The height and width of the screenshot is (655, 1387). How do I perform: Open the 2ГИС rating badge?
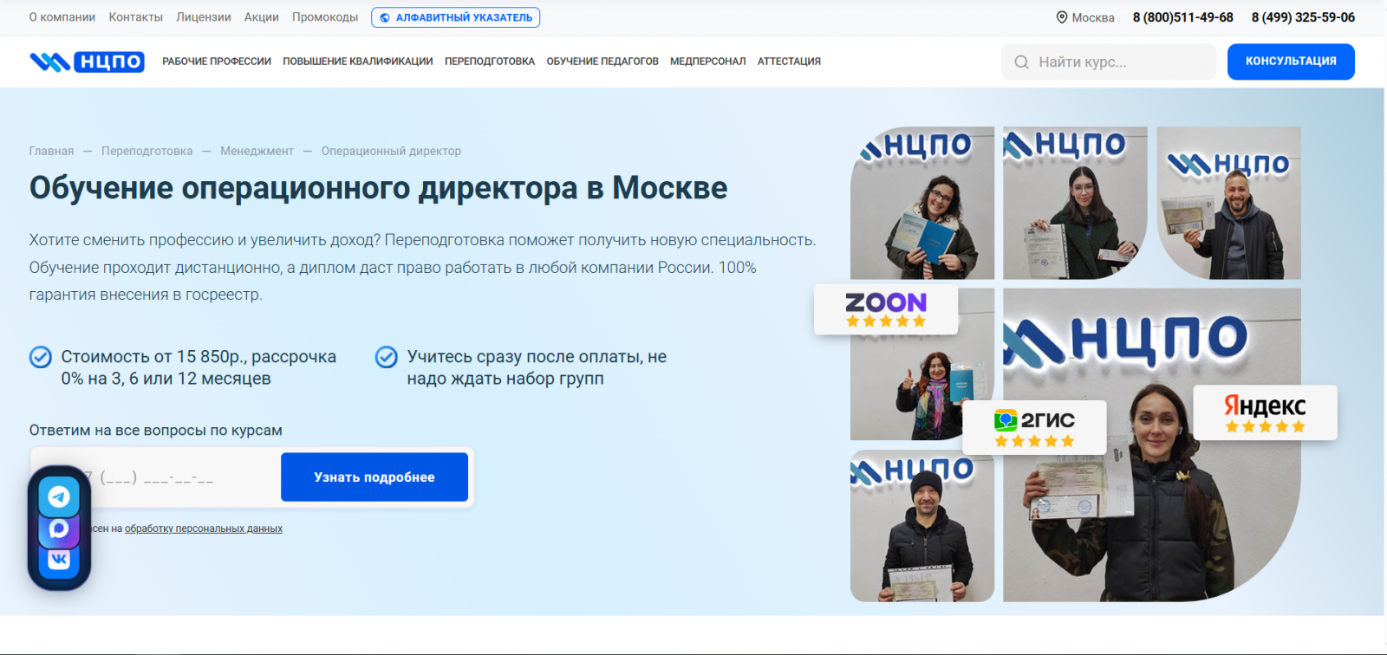point(1034,427)
